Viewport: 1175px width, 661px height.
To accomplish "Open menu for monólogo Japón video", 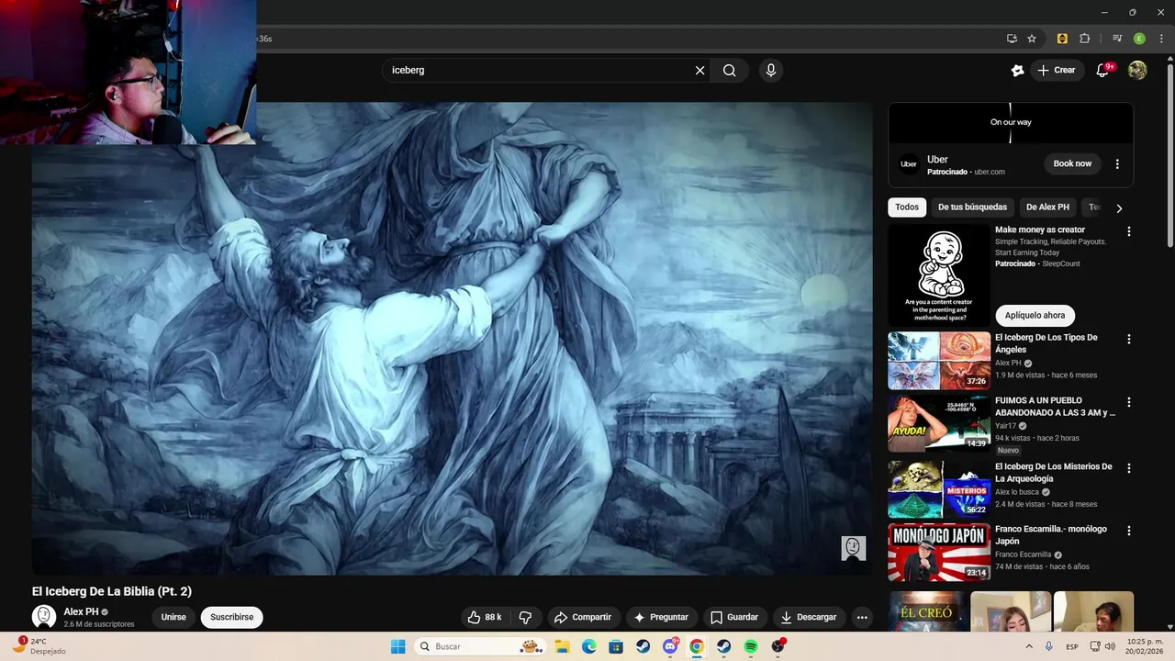I will tap(1129, 531).
